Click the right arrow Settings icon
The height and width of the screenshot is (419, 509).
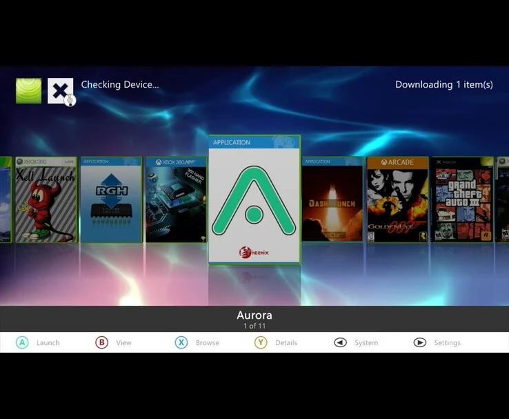(x=420, y=342)
